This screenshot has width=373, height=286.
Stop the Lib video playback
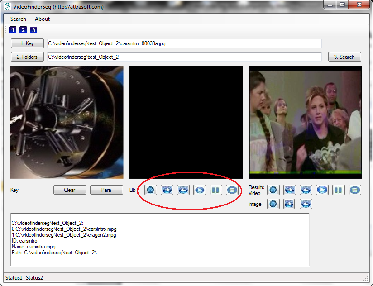[232, 190]
